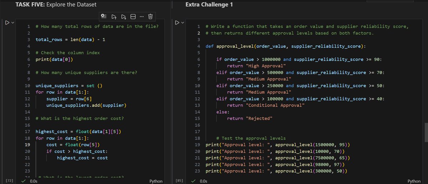
Task: Click the 'unique_suppliers = set ()' line
Action: pos(69,86)
